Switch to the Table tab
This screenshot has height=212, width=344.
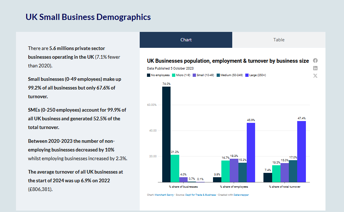pos(279,40)
